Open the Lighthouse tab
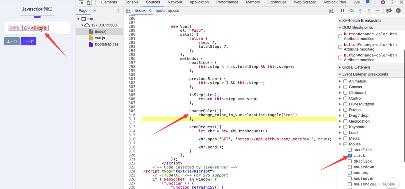 click(x=277, y=2)
